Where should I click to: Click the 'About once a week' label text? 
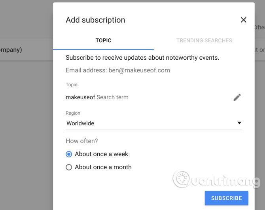pos(102,154)
